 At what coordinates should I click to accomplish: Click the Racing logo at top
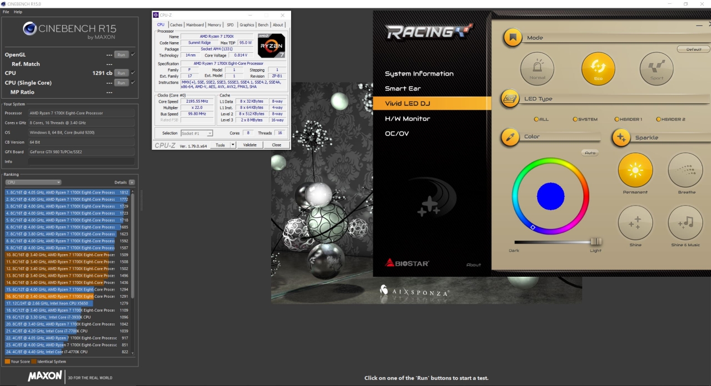(x=429, y=32)
